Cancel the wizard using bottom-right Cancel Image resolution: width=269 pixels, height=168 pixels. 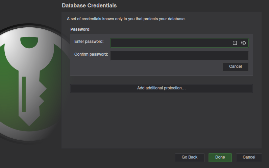point(249,158)
